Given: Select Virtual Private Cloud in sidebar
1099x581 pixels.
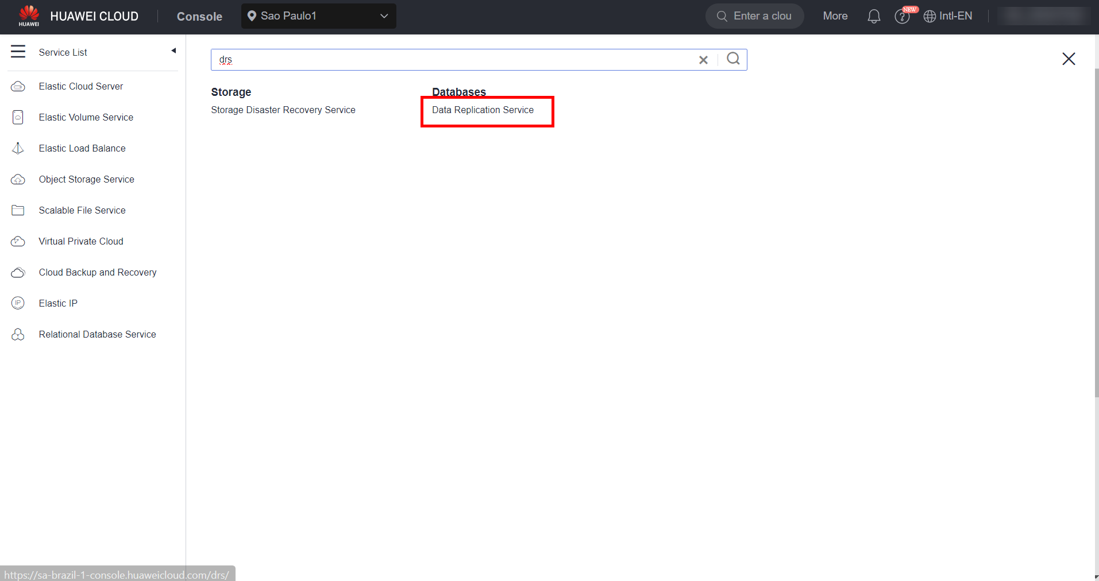Looking at the screenshot, I should tap(81, 241).
